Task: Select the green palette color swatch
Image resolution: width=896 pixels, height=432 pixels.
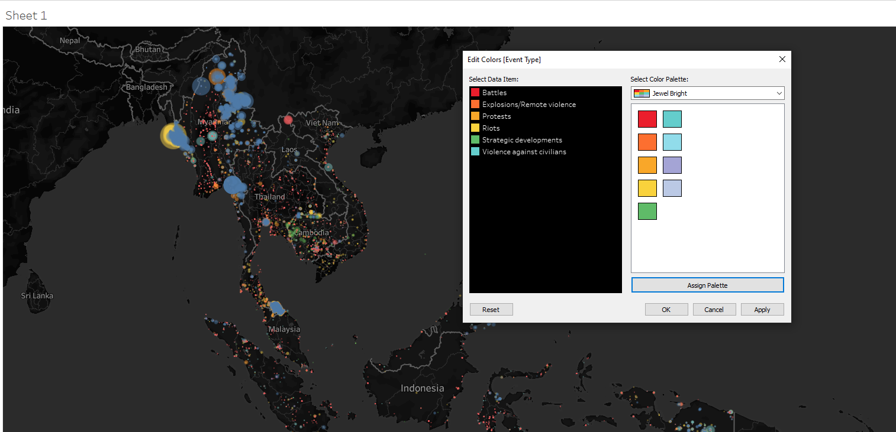Action: coord(647,211)
